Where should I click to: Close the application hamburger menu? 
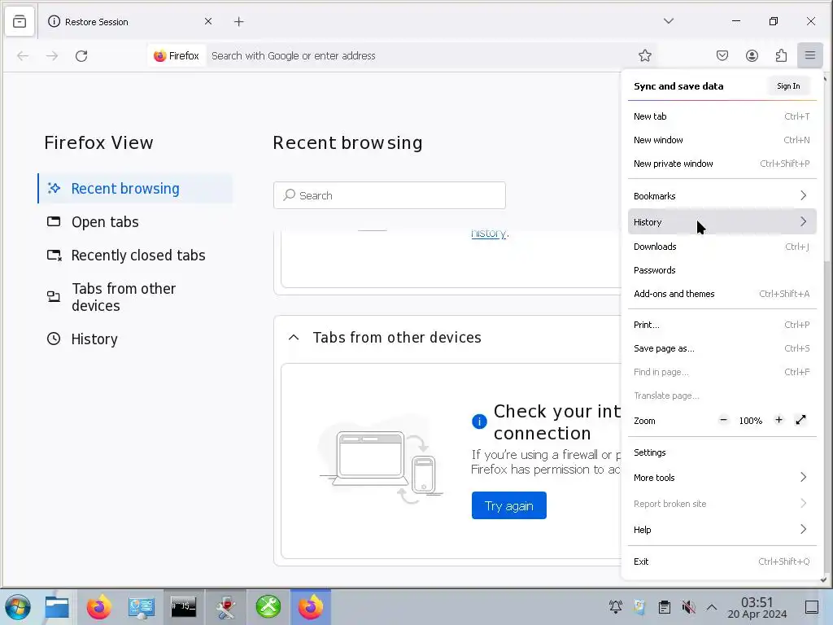click(x=809, y=55)
